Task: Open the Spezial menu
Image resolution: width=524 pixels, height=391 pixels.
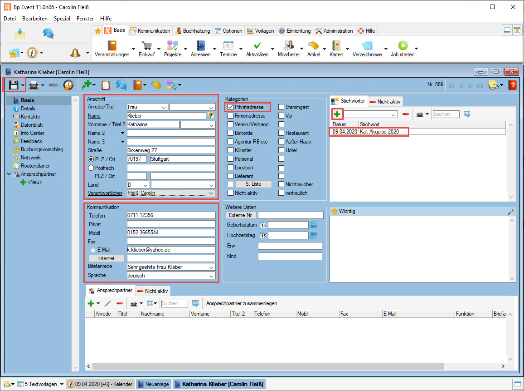Action: tap(62, 19)
